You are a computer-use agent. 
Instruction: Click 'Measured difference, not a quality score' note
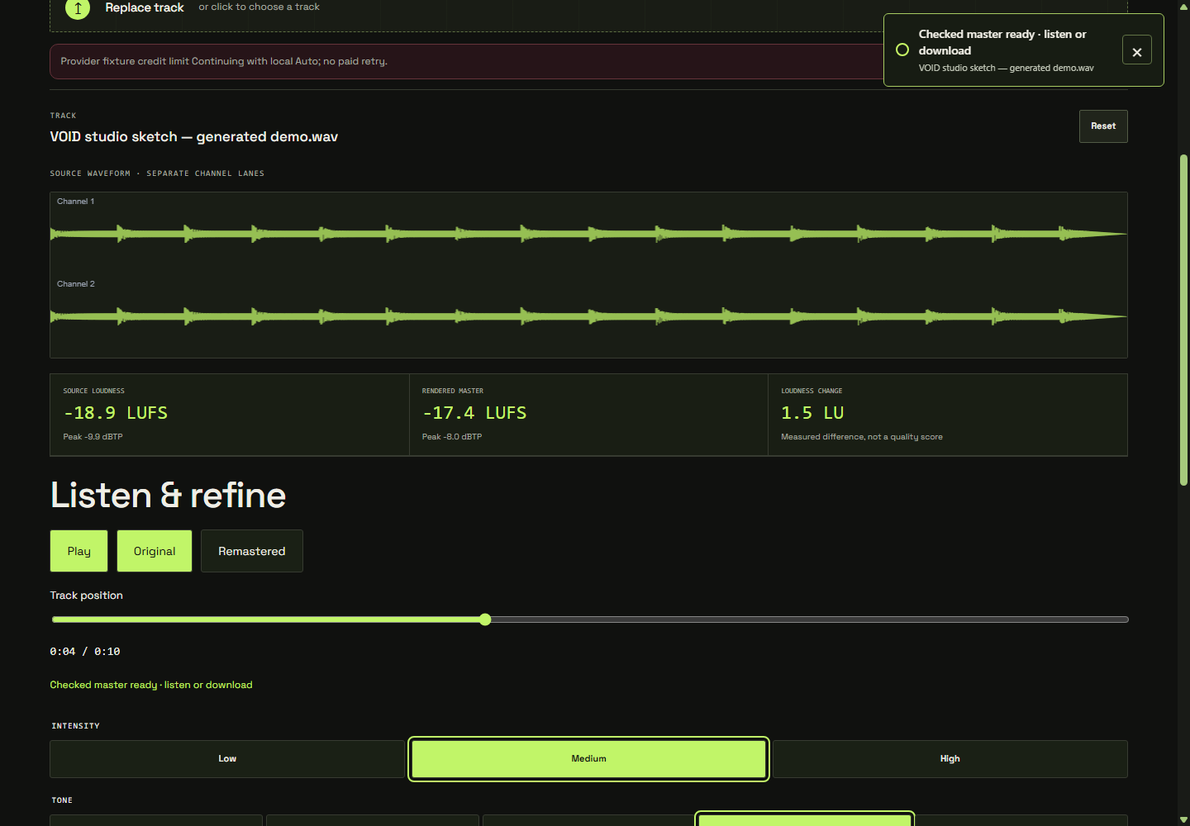(862, 437)
